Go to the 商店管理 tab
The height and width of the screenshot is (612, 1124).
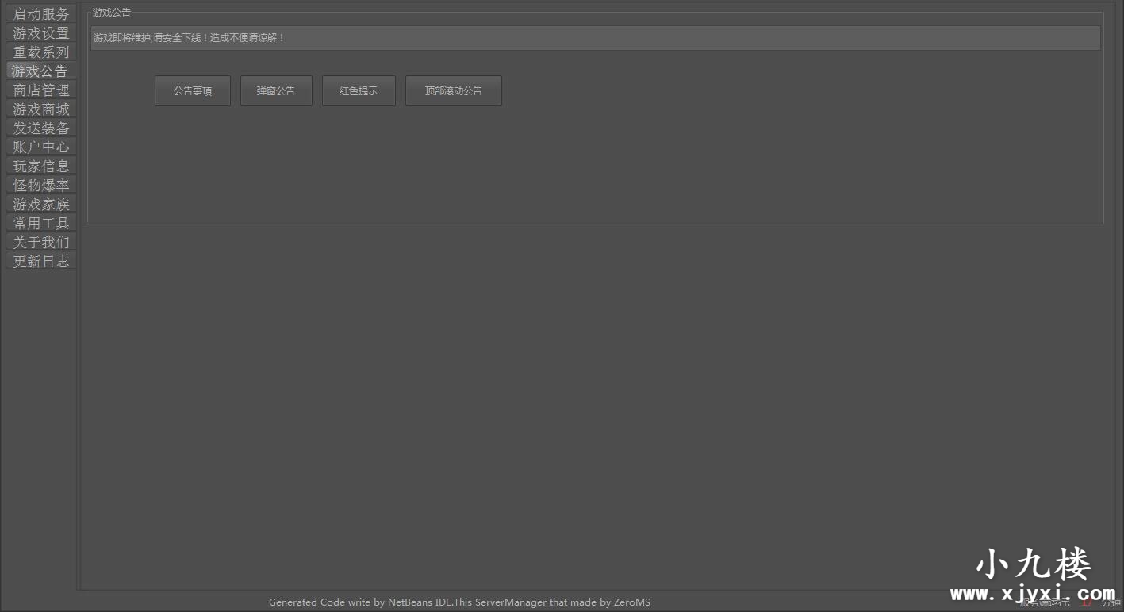[x=41, y=90]
